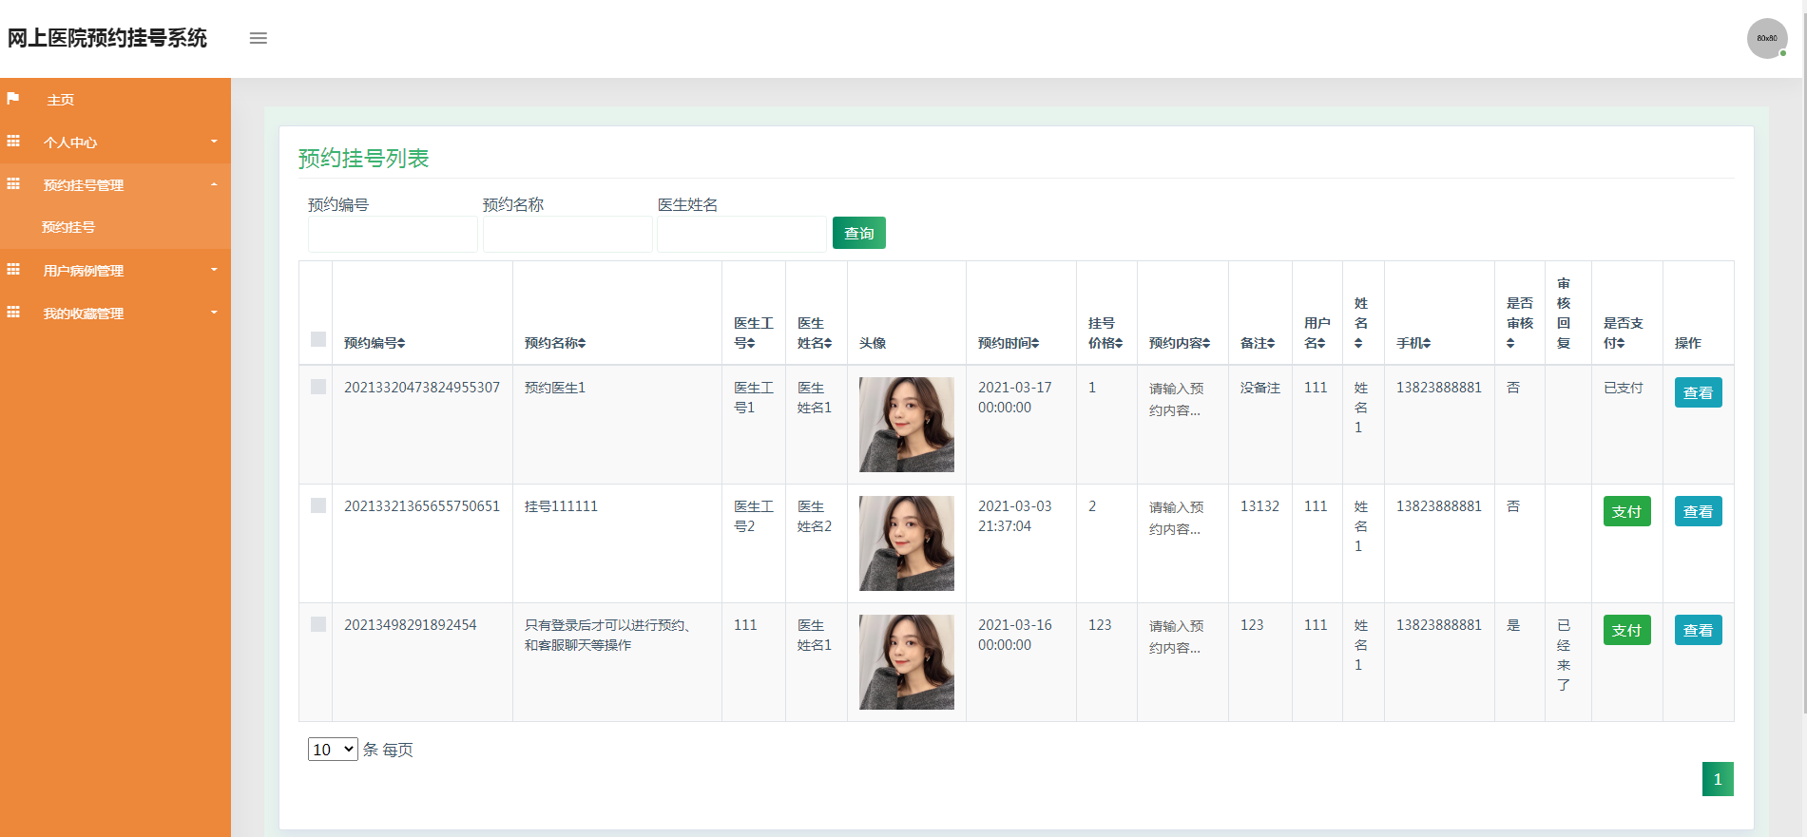Go to 主页 in the sidebar

[115, 100]
